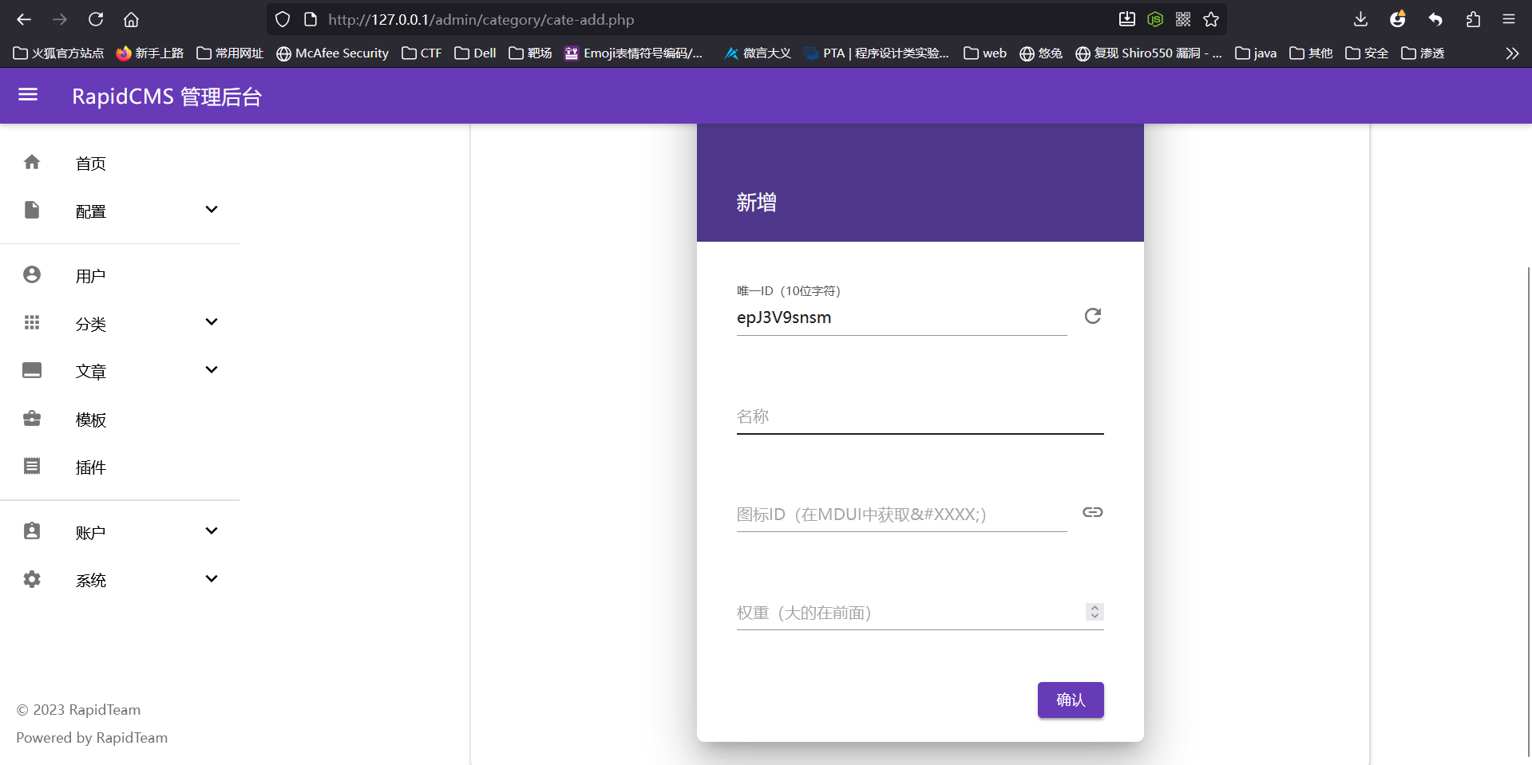Show more bookmarks via overflow chevron
The height and width of the screenshot is (765, 1532).
1511,53
